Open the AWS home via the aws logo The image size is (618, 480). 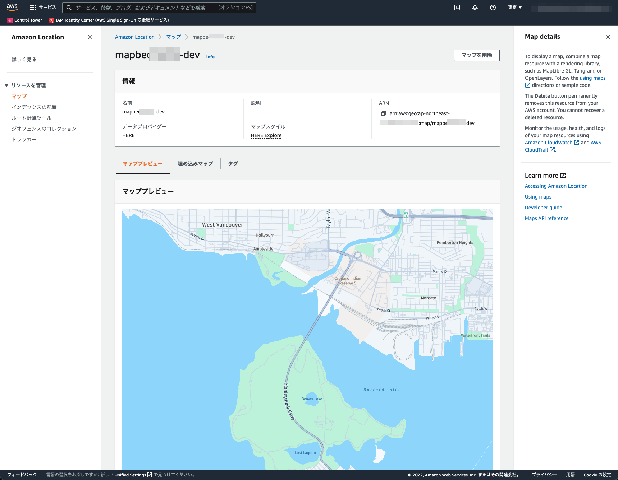(x=12, y=7)
